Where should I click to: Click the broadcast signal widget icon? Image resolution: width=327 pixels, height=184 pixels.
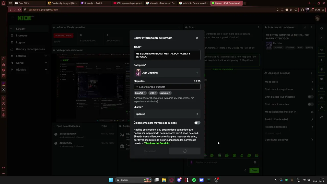(x=321, y=88)
